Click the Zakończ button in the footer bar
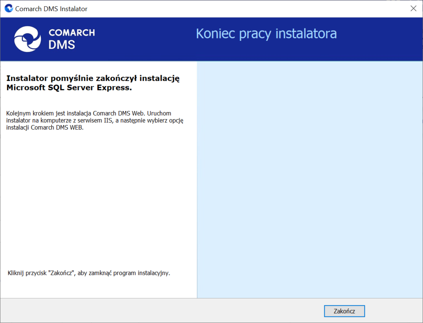 tap(344, 311)
